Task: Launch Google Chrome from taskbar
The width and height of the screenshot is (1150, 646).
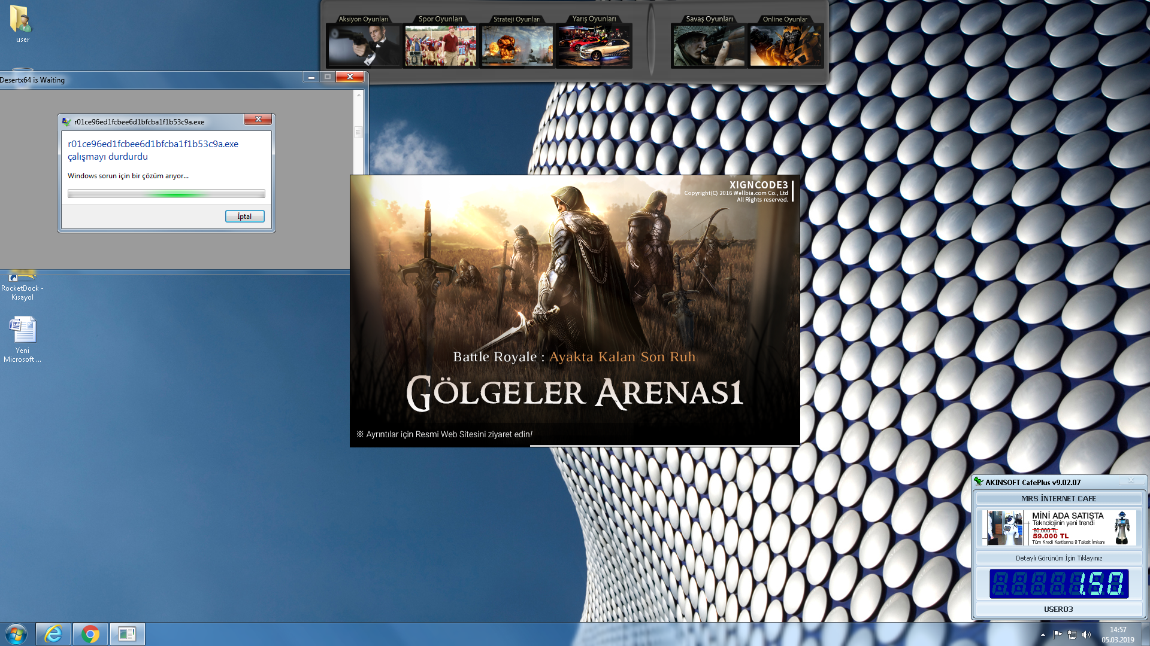Action: pos(90,634)
